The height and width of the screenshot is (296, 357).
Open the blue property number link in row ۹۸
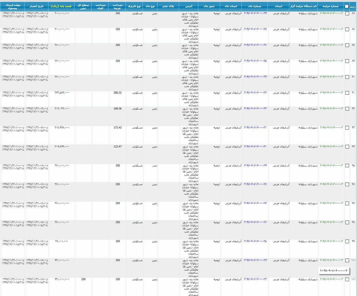[x=255, y=222]
